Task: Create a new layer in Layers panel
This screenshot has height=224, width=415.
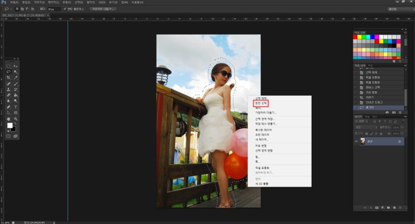Action: coord(394,208)
